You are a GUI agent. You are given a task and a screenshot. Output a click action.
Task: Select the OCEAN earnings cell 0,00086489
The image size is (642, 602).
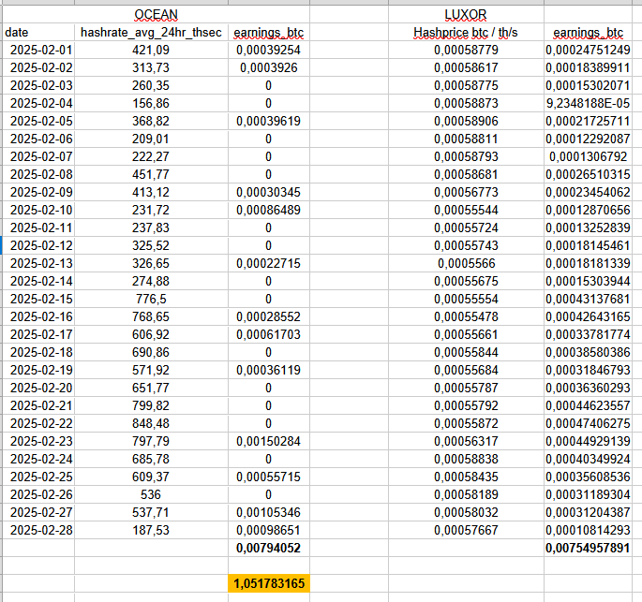click(x=268, y=210)
